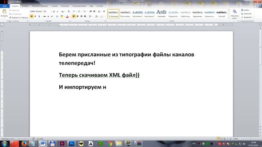
Task: Switch to the Вид (View) tab
Action: pos(91,6)
